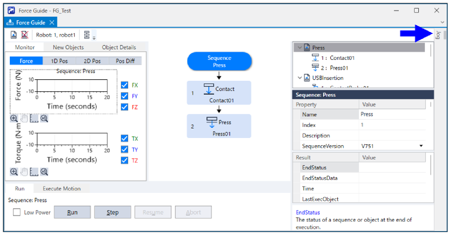Click the new sequence icon in toolbar
The height and width of the screenshot is (234, 449).
(14, 35)
